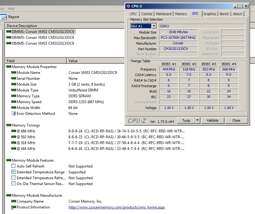Click the @ 444 MHz timing icon
255x214 pixels.
point(14,148)
